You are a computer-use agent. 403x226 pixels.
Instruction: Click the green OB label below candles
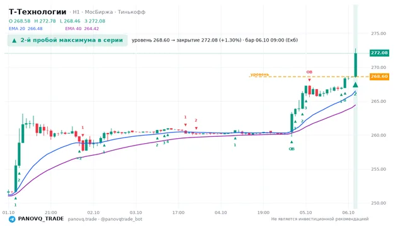[292, 149]
